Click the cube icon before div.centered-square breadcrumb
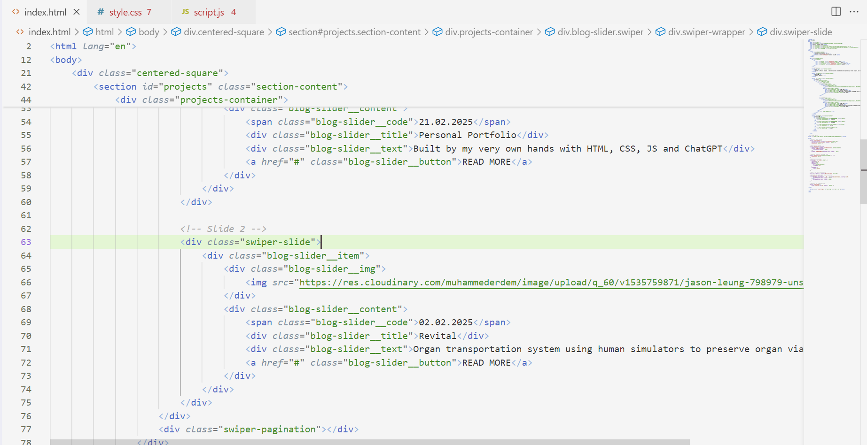 click(x=176, y=32)
